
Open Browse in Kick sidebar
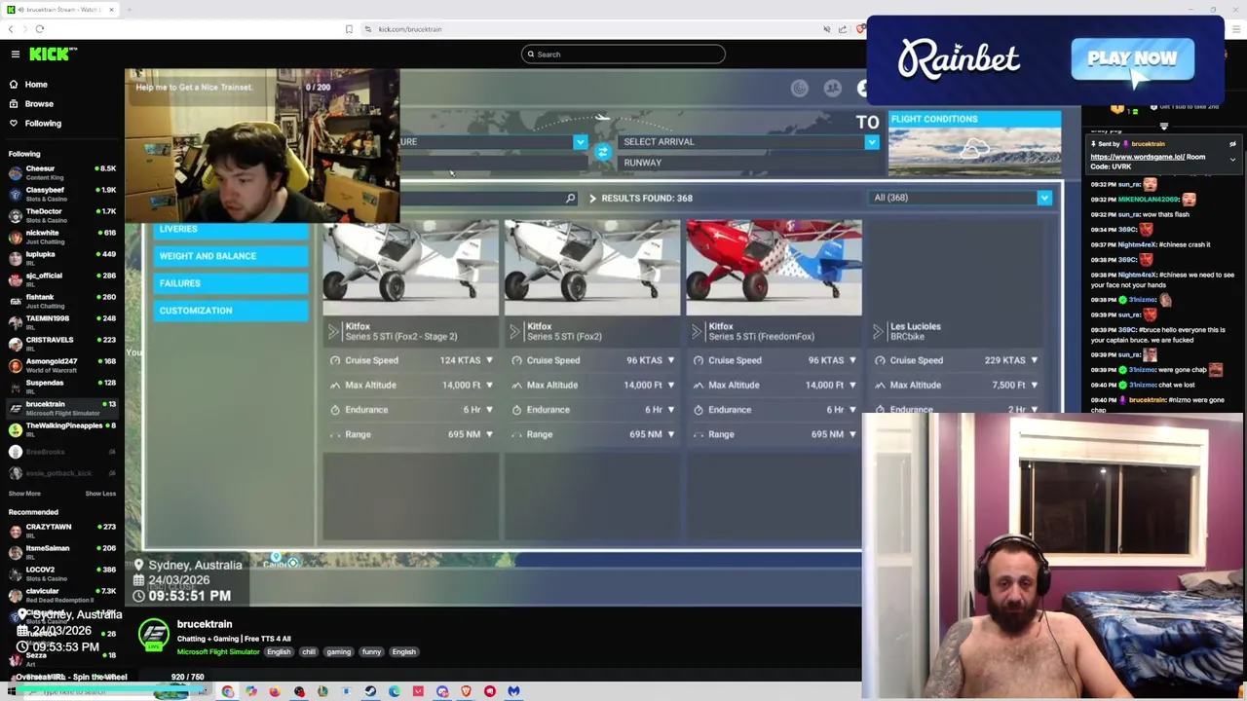[x=39, y=104]
